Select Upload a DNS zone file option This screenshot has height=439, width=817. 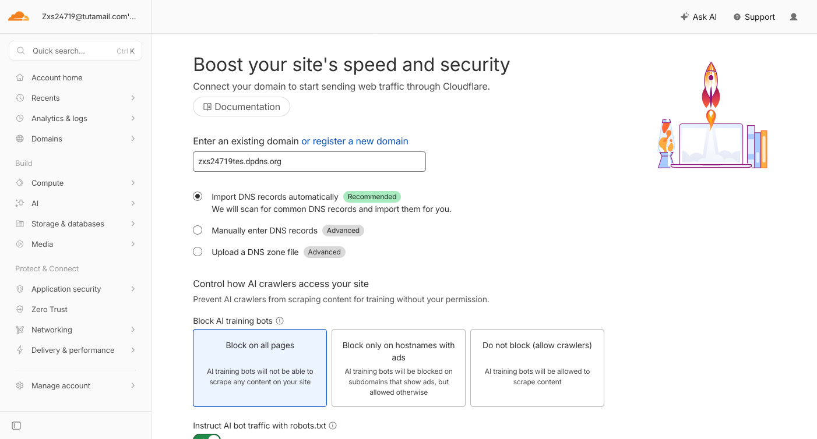pos(198,252)
